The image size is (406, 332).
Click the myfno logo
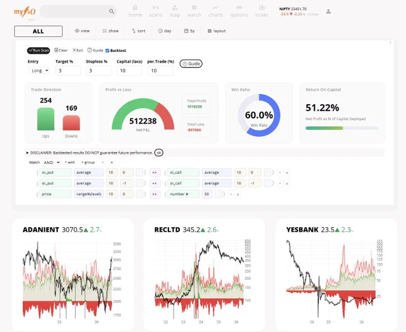(x=24, y=12)
